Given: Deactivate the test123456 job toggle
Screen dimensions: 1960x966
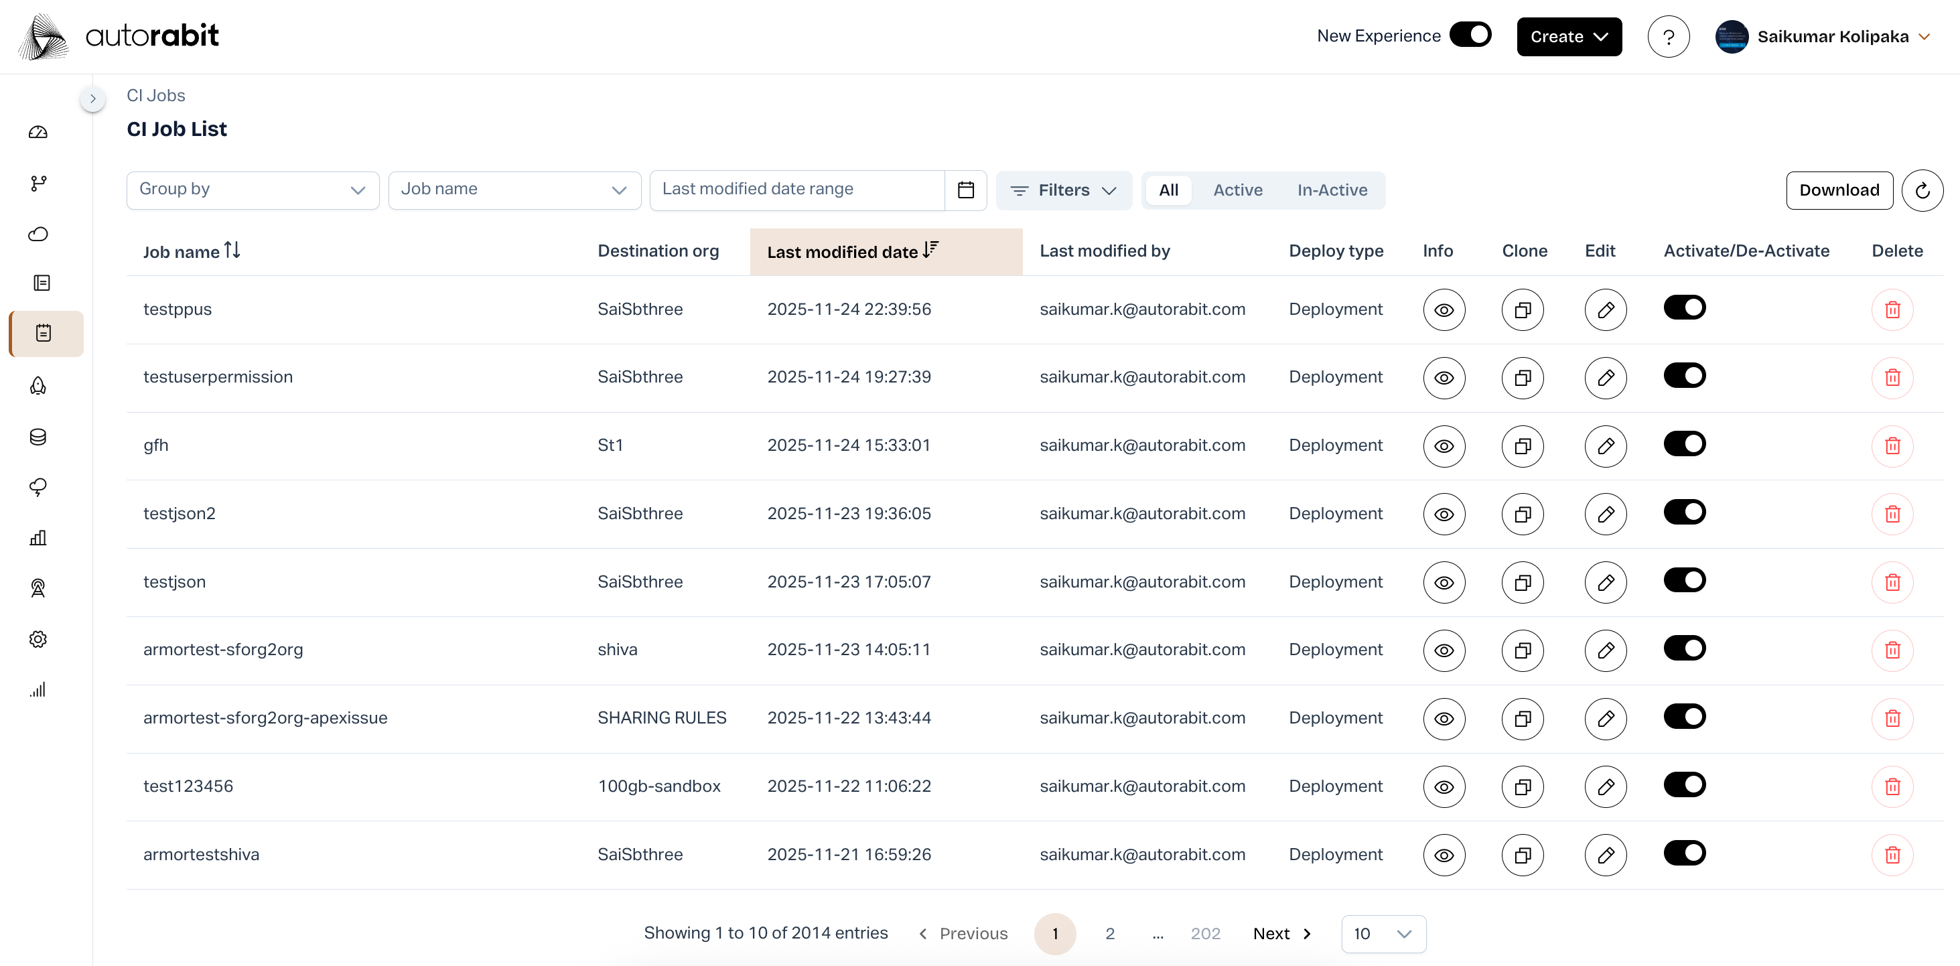Looking at the screenshot, I should click(1684, 784).
